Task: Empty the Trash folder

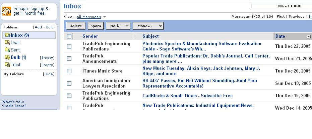Action: click(47, 65)
